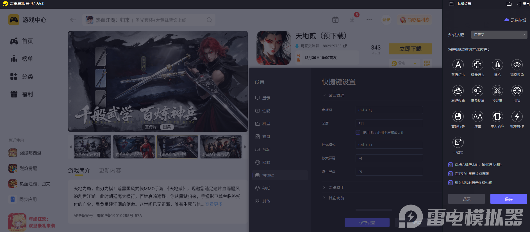Copy the player group number 882929733
Image resolution: width=530 pixels, height=232 pixels.
pyautogui.click(x=345, y=46)
